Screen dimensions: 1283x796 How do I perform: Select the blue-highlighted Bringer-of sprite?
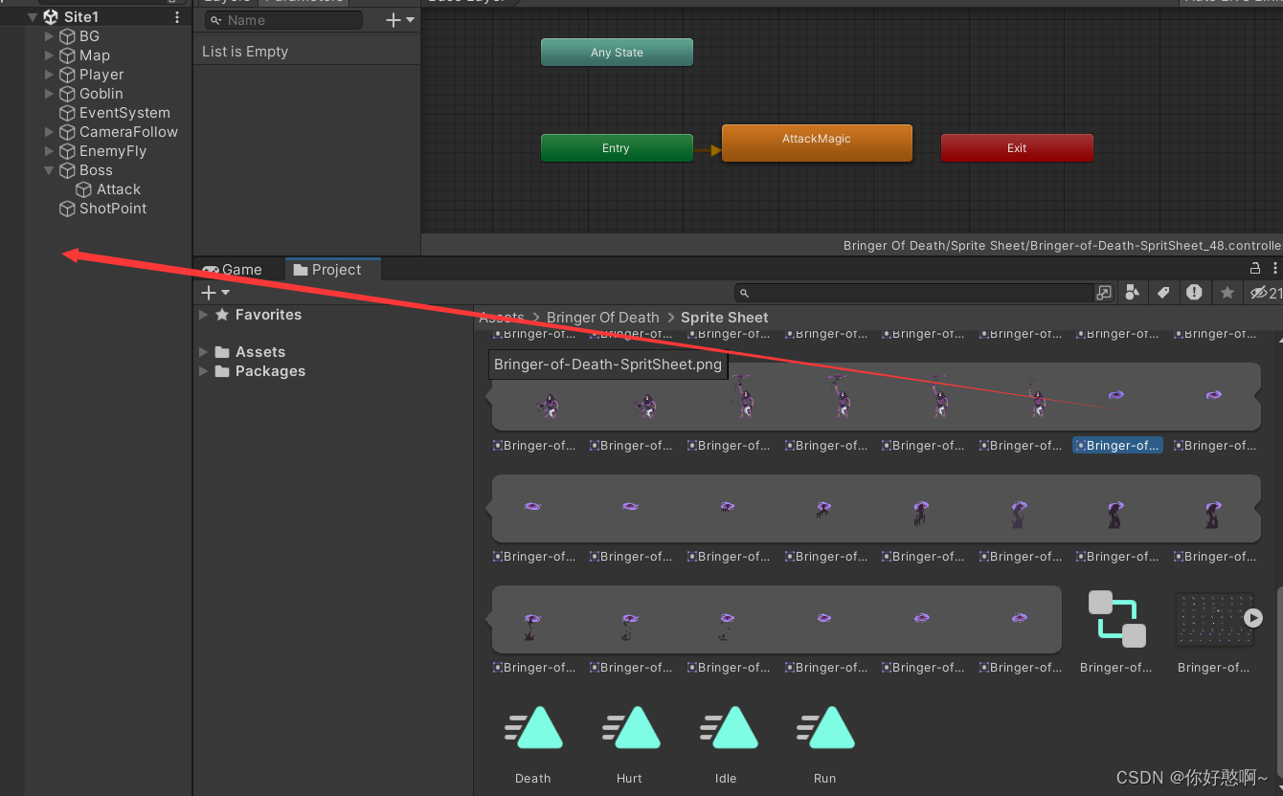pyautogui.click(x=1117, y=445)
